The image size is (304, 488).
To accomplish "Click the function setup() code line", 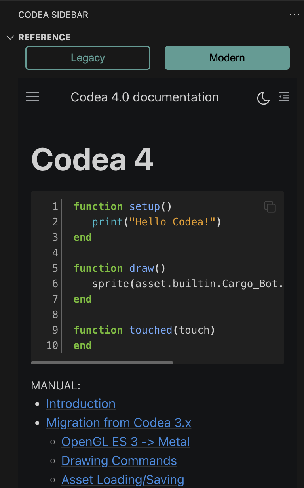I will (123, 206).
